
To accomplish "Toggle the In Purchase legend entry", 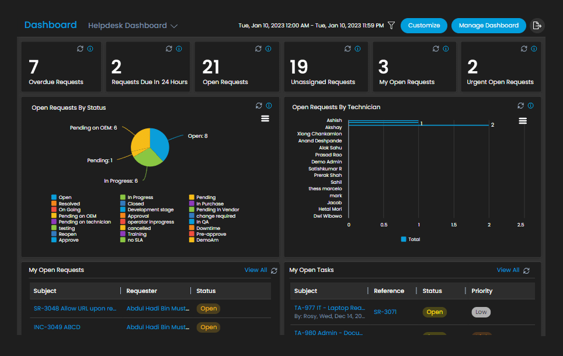I will [207, 204].
